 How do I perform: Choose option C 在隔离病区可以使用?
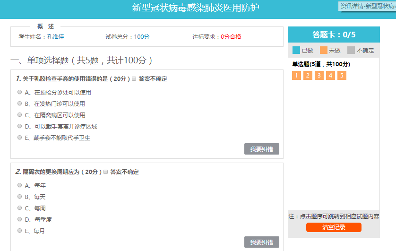tap(20, 115)
